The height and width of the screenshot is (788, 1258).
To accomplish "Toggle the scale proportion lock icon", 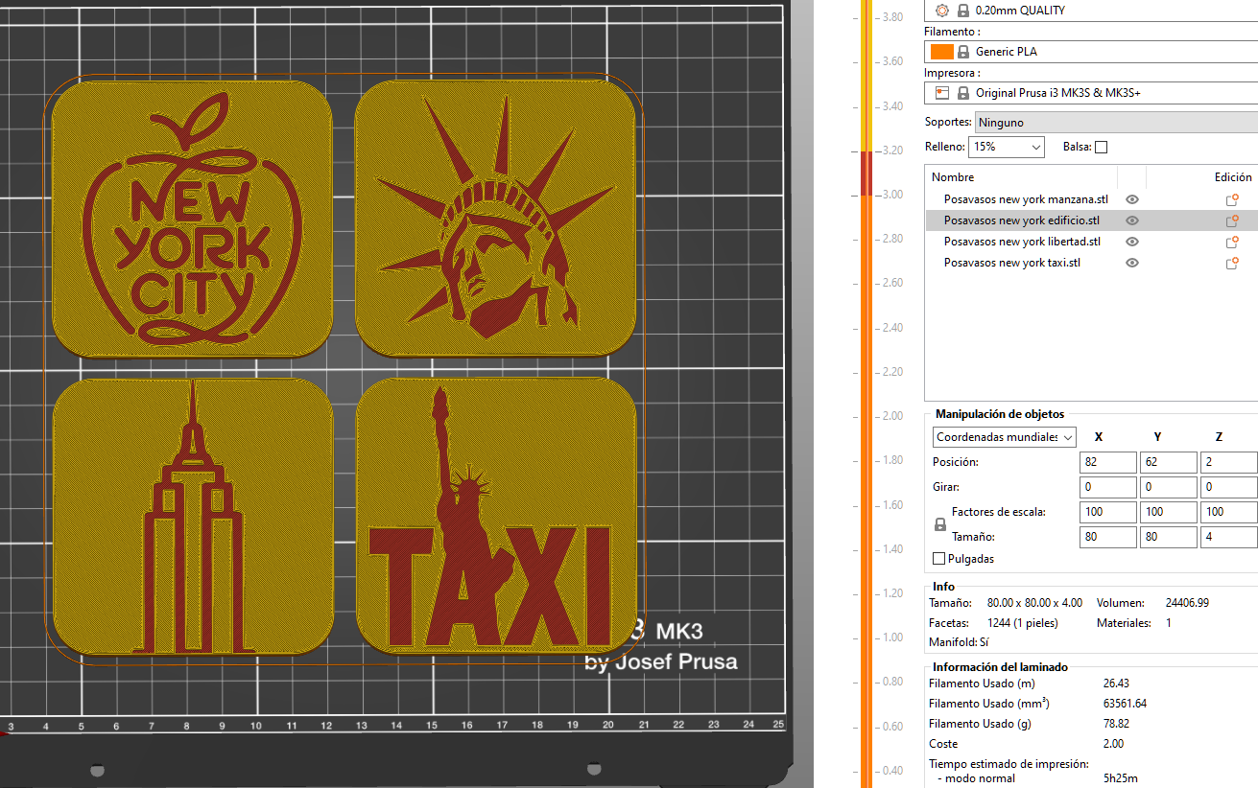I will (940, 525).
